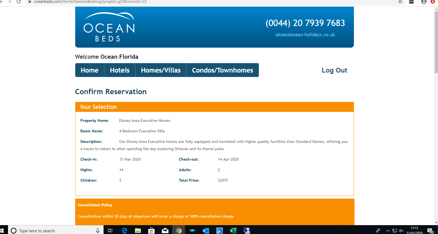Click the browser address bar URL

[90, 2]
